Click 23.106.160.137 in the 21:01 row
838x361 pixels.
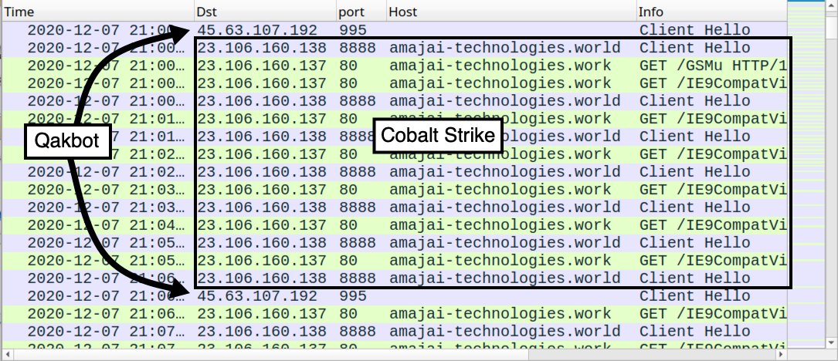(x=261, y=119)
